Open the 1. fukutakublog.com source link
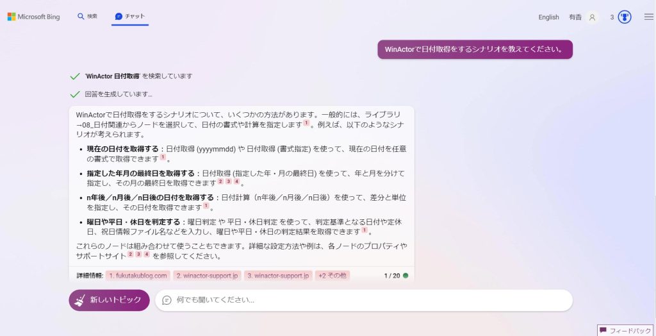 point(138,276)
